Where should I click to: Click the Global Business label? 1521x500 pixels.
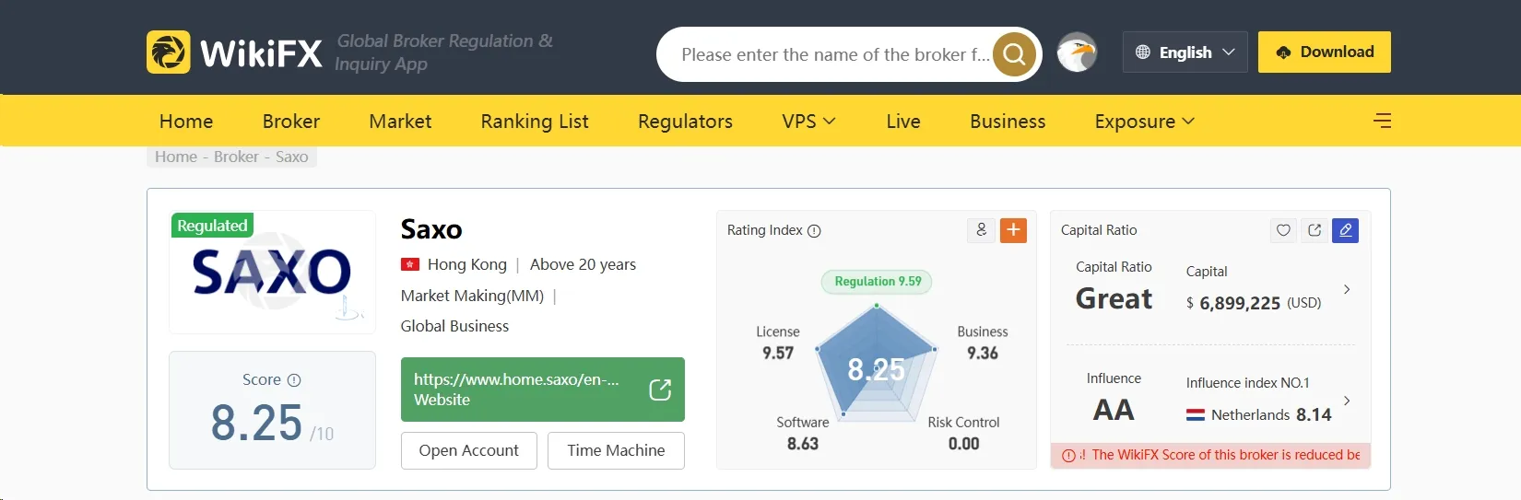pos(454,326)
